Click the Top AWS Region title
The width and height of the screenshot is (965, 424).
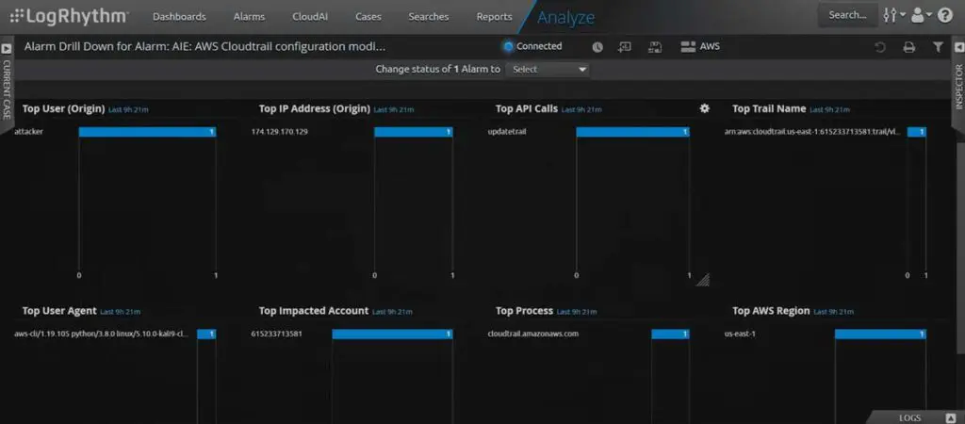point(771,311)
